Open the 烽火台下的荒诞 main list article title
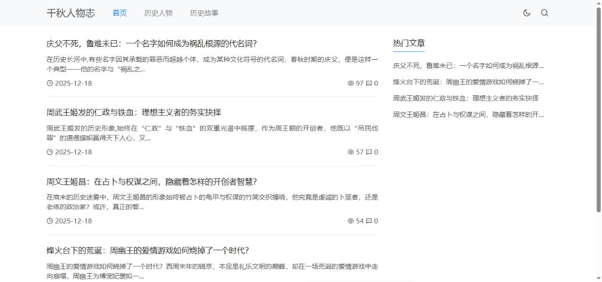Viewport: 602px width, 282px height. click(148, 250)
